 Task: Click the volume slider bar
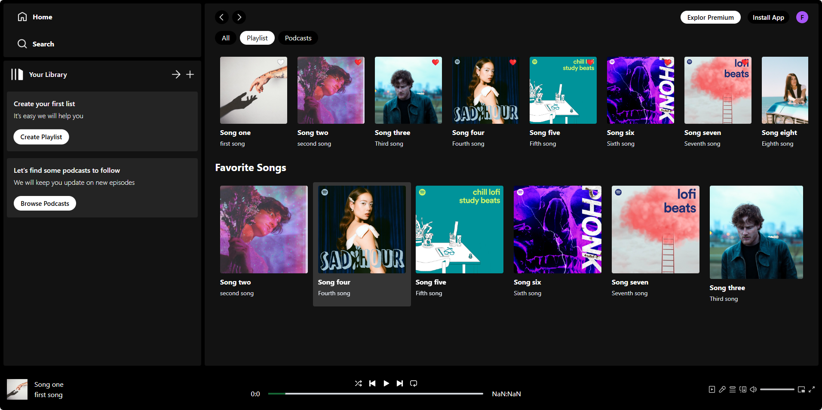click(777, 389)
